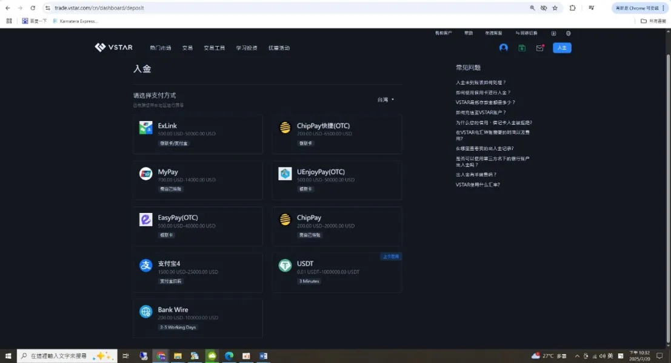Click Kamatera Express bookmark
The width and height of the screenshot is (671, 363).
[75, 21]
